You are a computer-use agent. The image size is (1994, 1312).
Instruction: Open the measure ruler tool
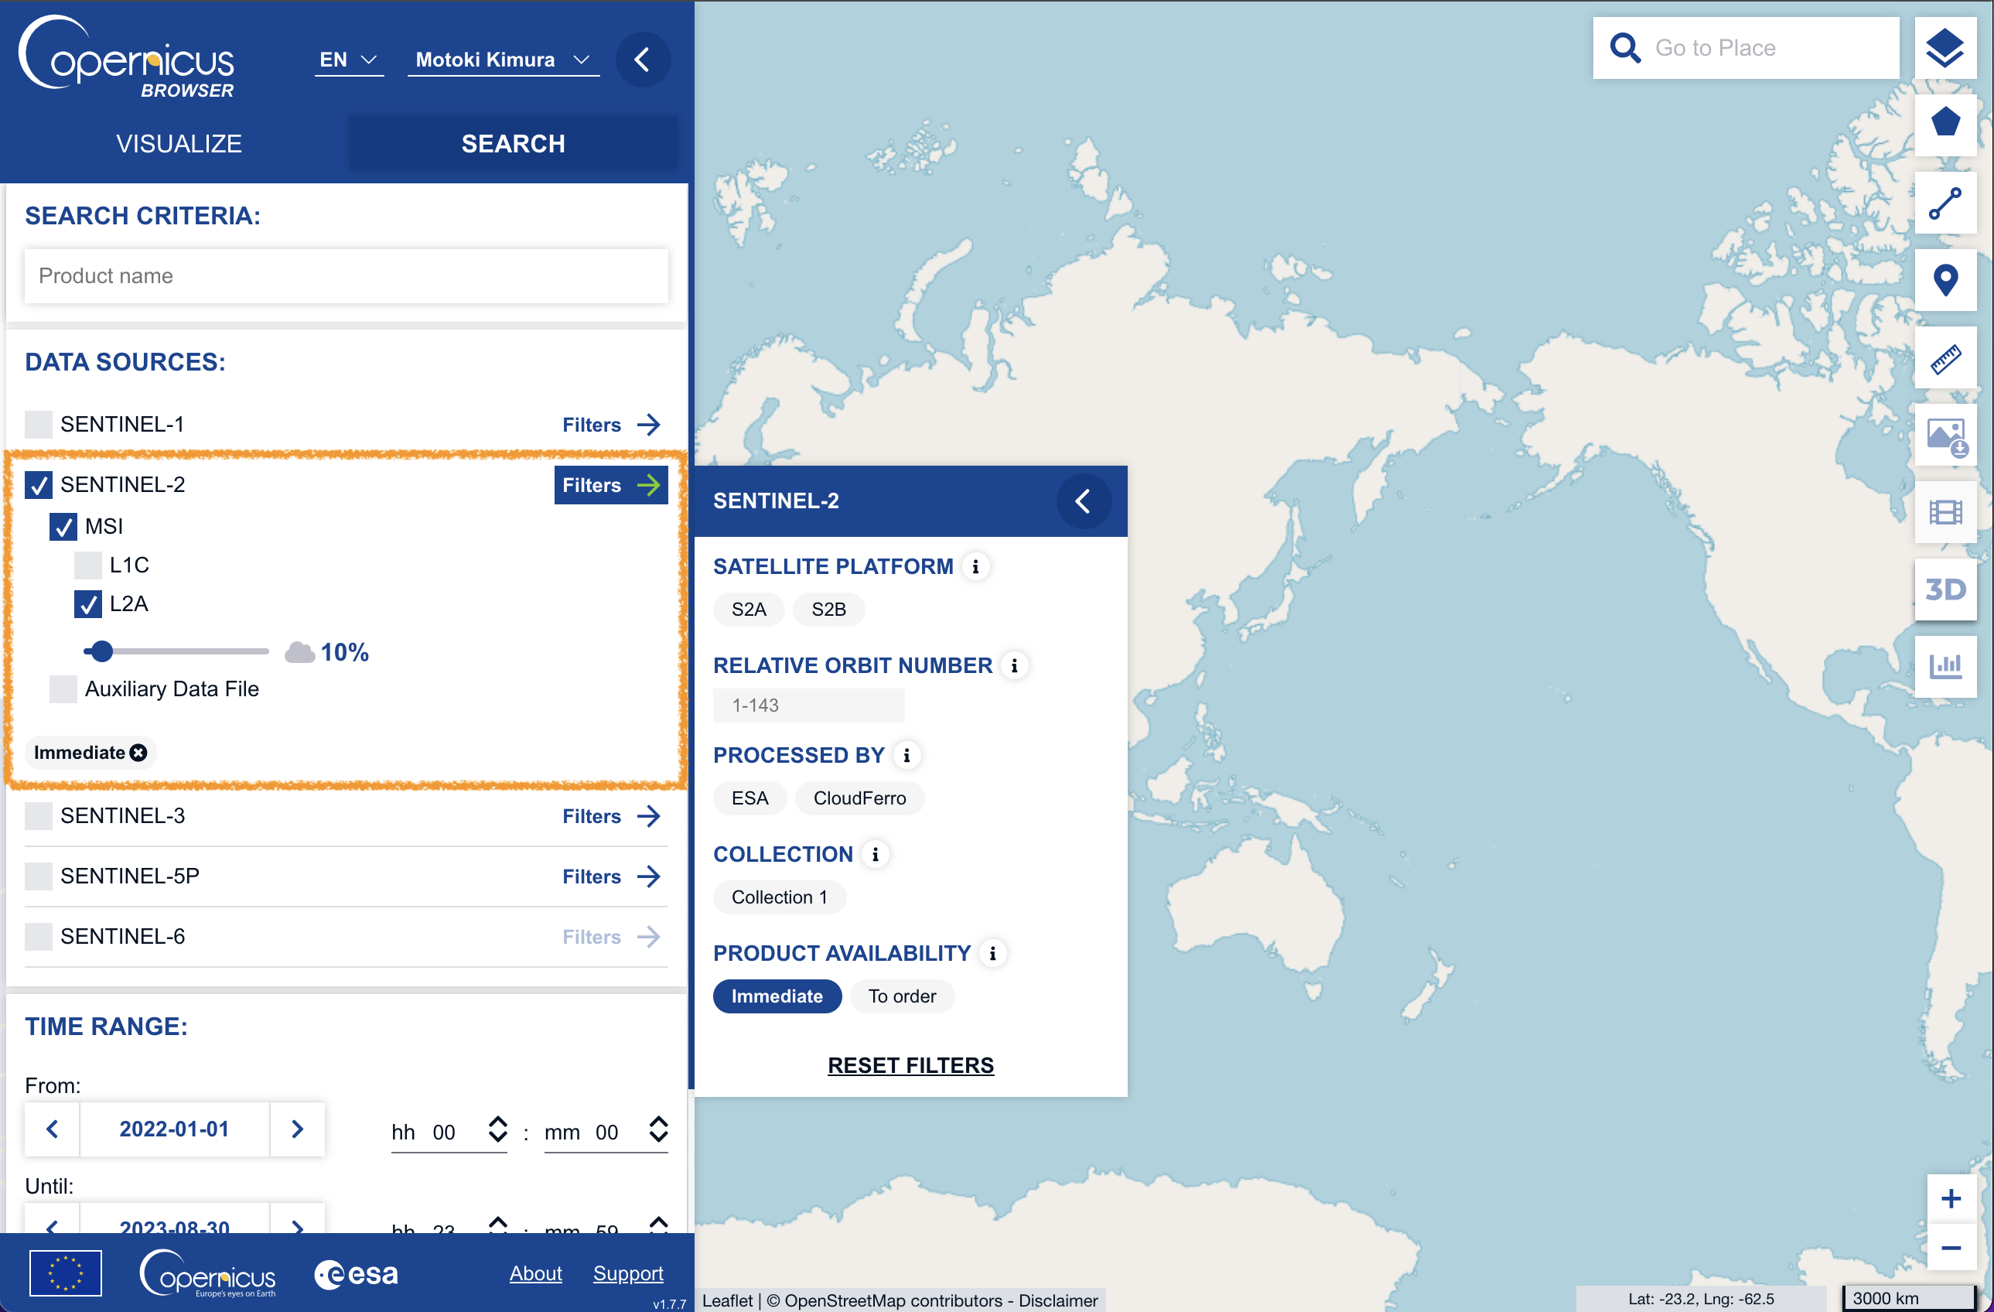tap(1944, 359)
